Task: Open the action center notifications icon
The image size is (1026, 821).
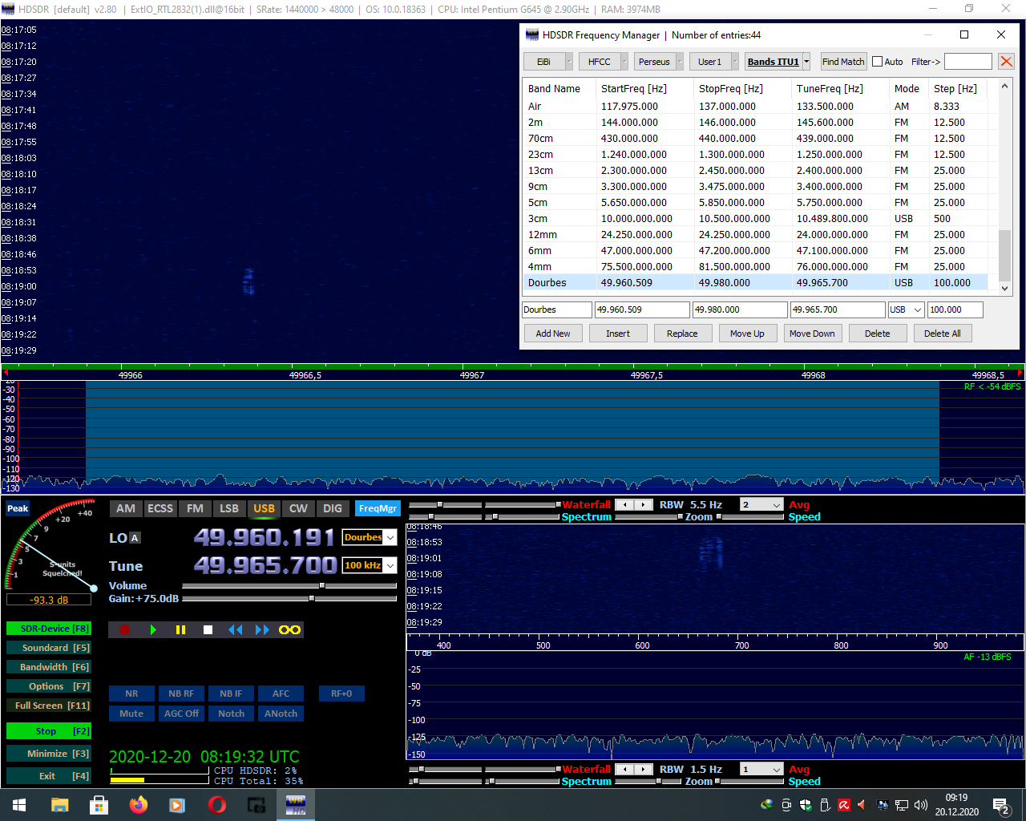Action: [x=1001, y=806]
